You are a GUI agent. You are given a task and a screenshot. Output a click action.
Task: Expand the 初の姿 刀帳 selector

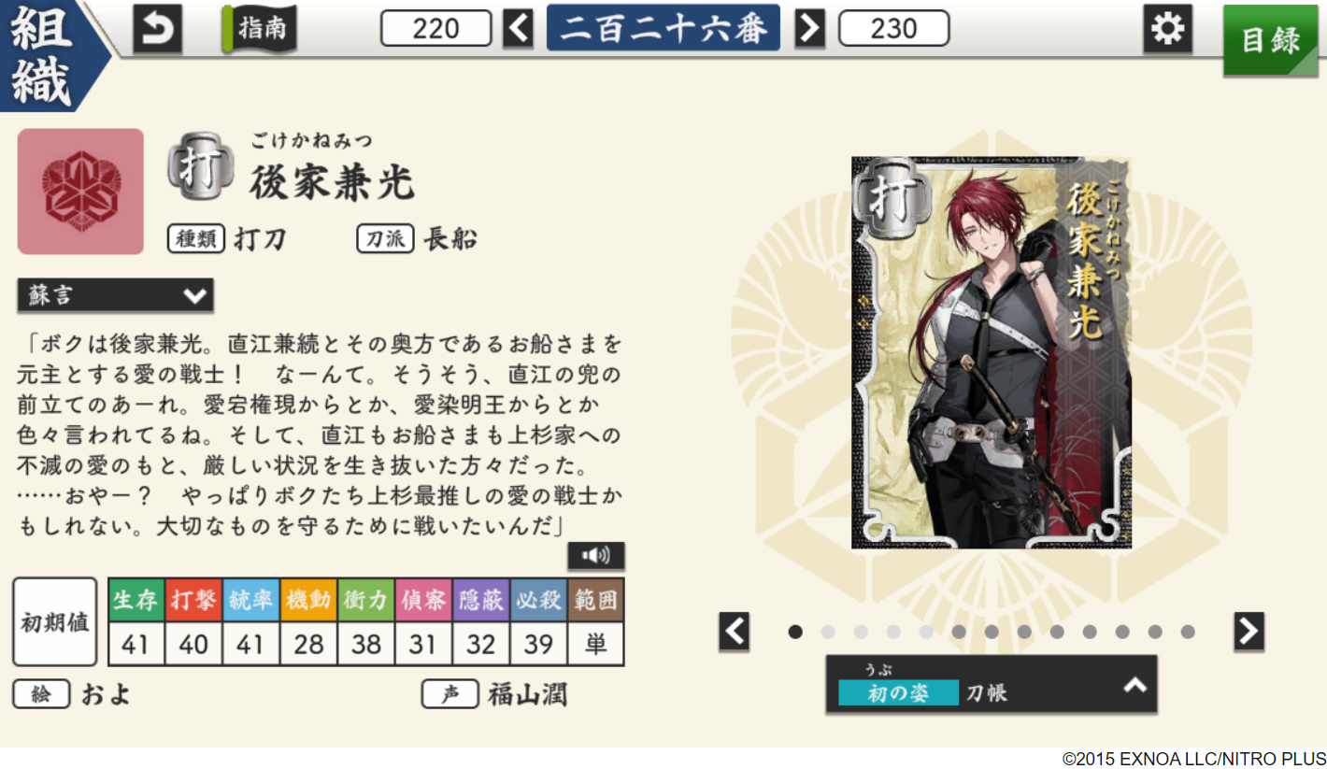(992, 685)
